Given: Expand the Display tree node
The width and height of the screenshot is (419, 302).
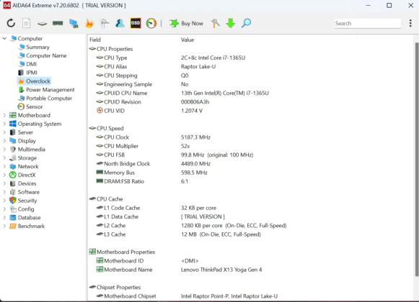Looking at the screenshot, I should click(x=4, y=141).
